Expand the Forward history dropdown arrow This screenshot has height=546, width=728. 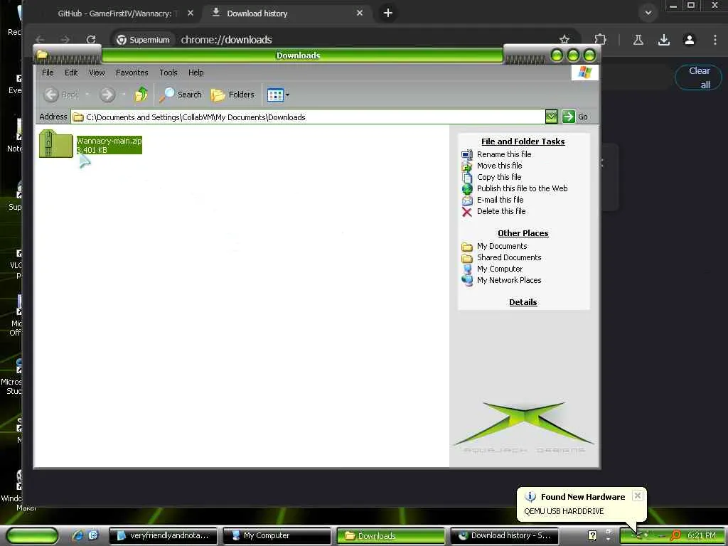[124, 95]
